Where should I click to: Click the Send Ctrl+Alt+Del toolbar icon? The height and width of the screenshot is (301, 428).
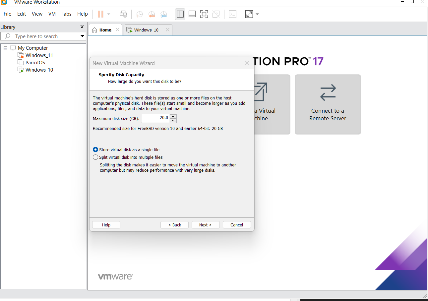(x=123, y=14)
